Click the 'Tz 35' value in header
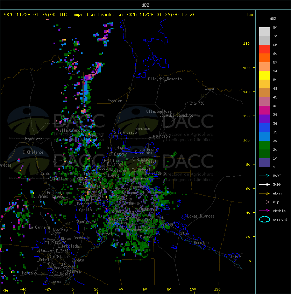Viewport: 291px width, 294px height. click(x=189, y=15)
